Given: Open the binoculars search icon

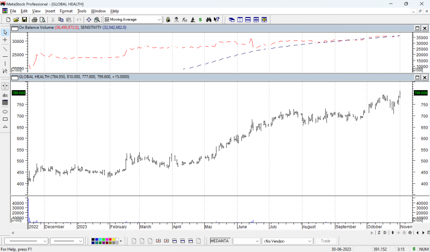Looking at the screenshot, I should coord(207,20).
